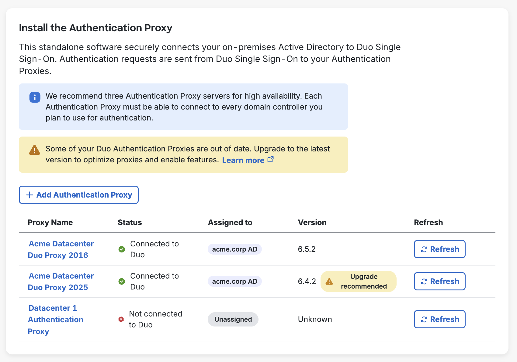
Task: Click Add Authentication Proxy
Action: pos(78,195)
